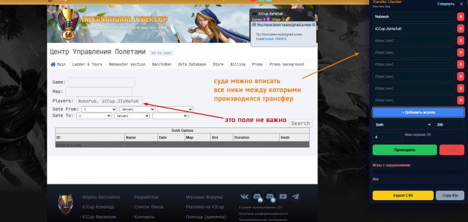Open the Webmaster section tab
The image size is (468, 222).
(x=127, y=64)
